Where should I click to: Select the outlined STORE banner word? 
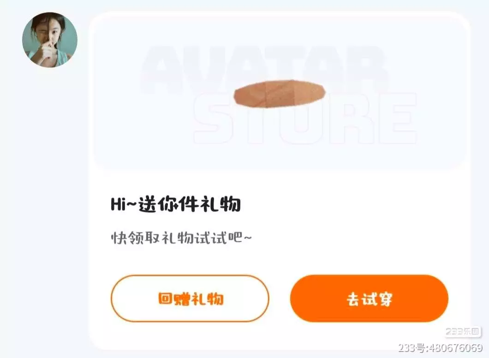pyautogui.click(x=305, y=118)
